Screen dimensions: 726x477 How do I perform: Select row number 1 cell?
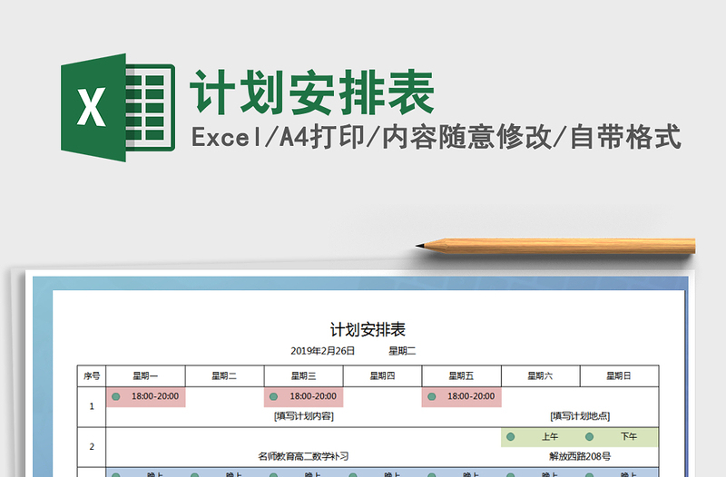coord(92,406)
